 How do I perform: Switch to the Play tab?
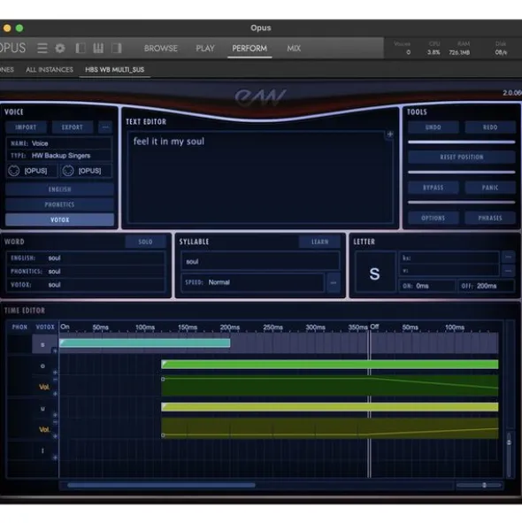pyautogui.click(x=205, y=49)
